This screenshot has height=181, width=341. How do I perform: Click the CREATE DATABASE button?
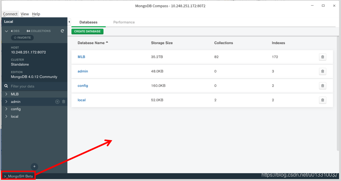(87, 31)
